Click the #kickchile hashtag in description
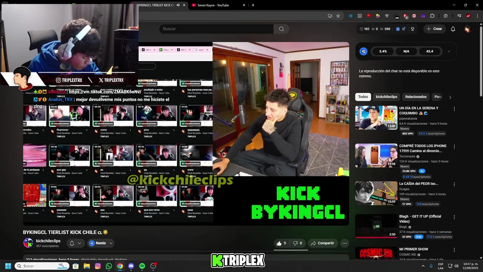The image size is (483, 272). coord(89,260)
